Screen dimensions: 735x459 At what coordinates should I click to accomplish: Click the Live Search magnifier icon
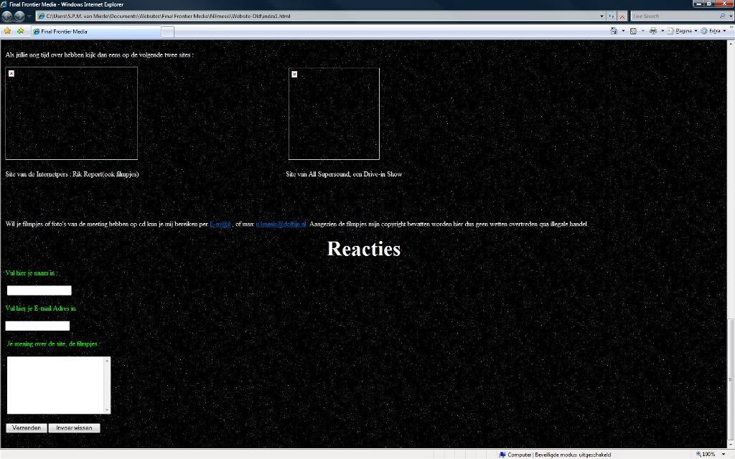pyautogui.click(x=722, y=16)
